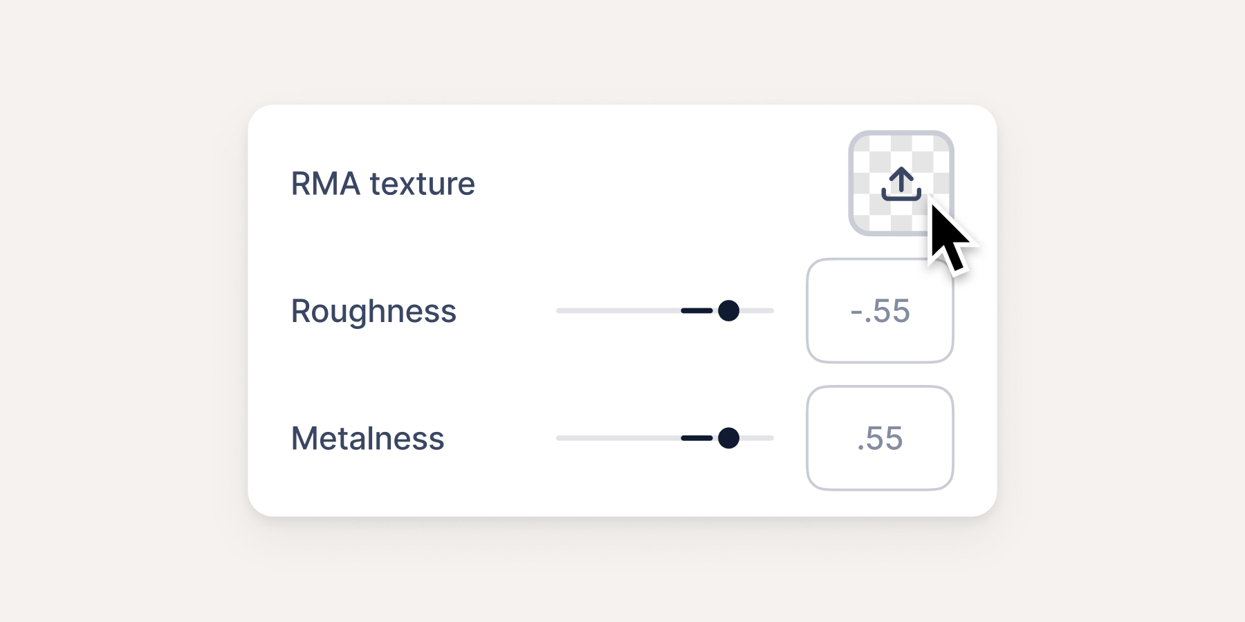Screen dimensions: 1245x622
Task: Click the upload icon in RMA texture slot
Action: tap(901, 185)
